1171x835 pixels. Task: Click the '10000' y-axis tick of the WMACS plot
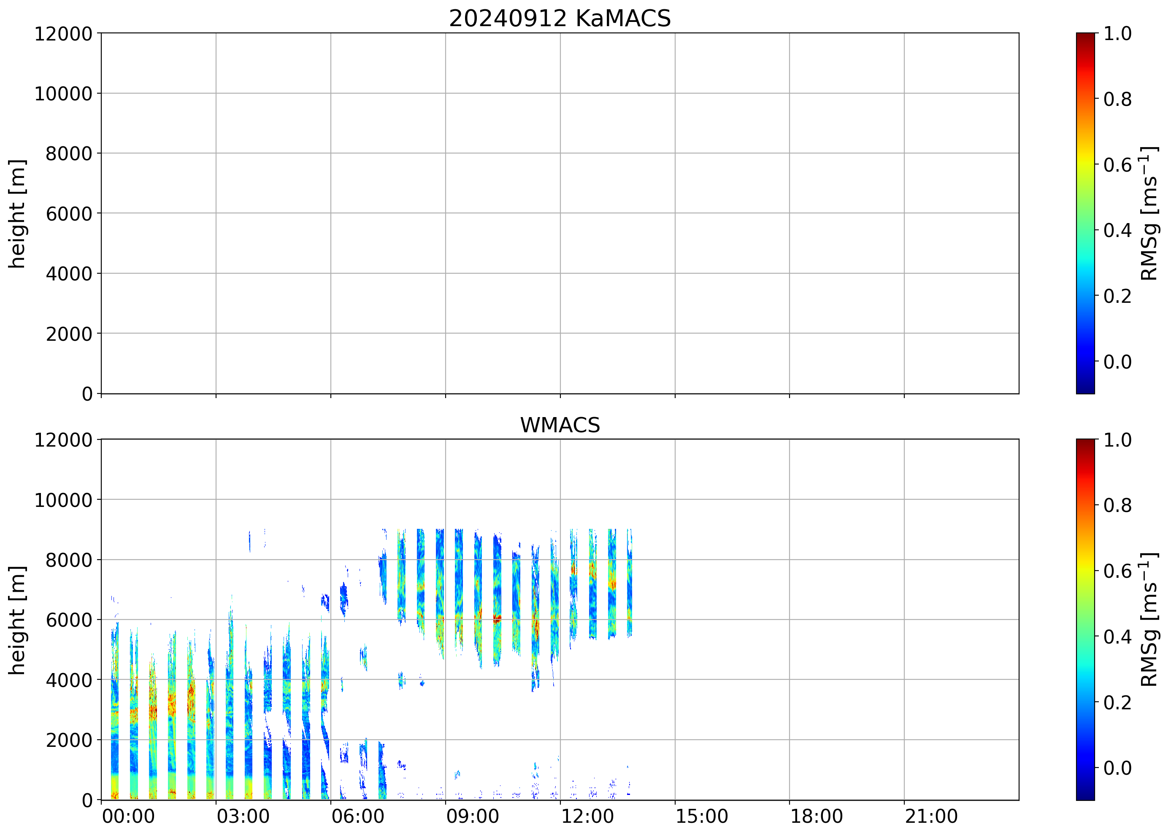[63, 500]
